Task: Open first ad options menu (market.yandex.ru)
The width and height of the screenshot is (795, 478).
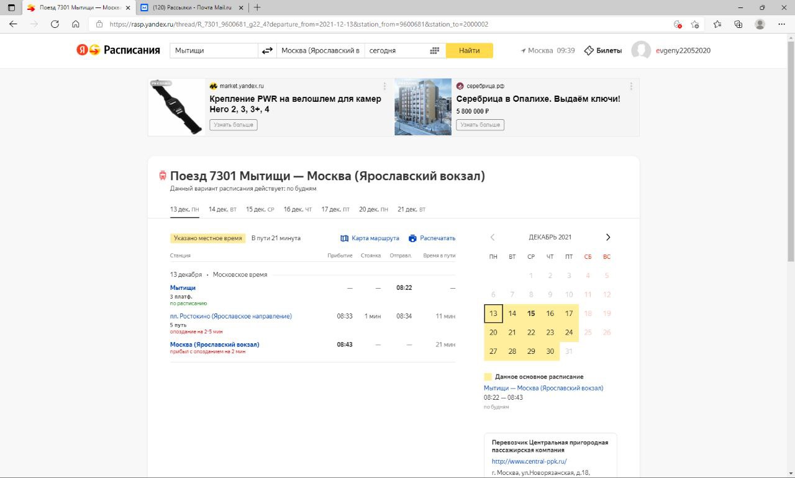Action: [x=384, y=86]
